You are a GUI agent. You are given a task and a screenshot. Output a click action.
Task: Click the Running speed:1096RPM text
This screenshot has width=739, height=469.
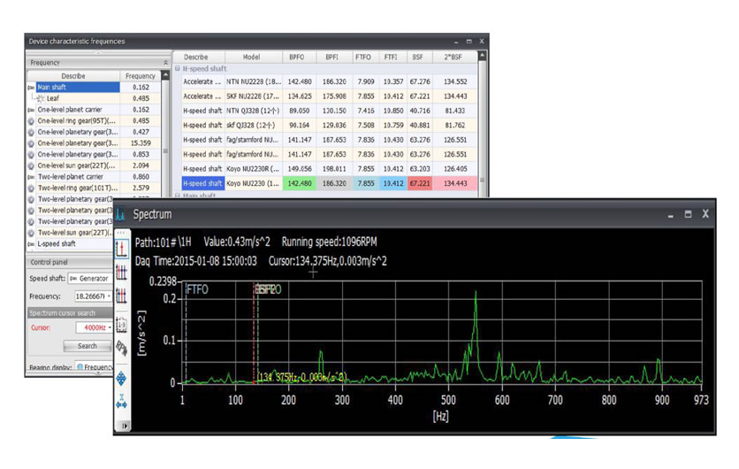(x=329, y=242)
